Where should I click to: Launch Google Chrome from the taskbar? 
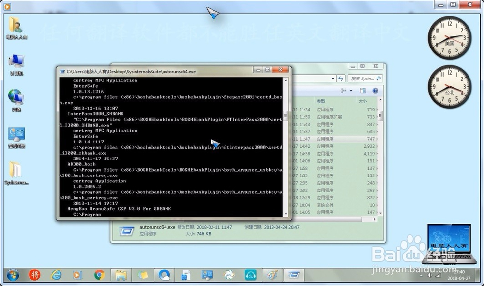pyautogui.click(x=99, y=274)
